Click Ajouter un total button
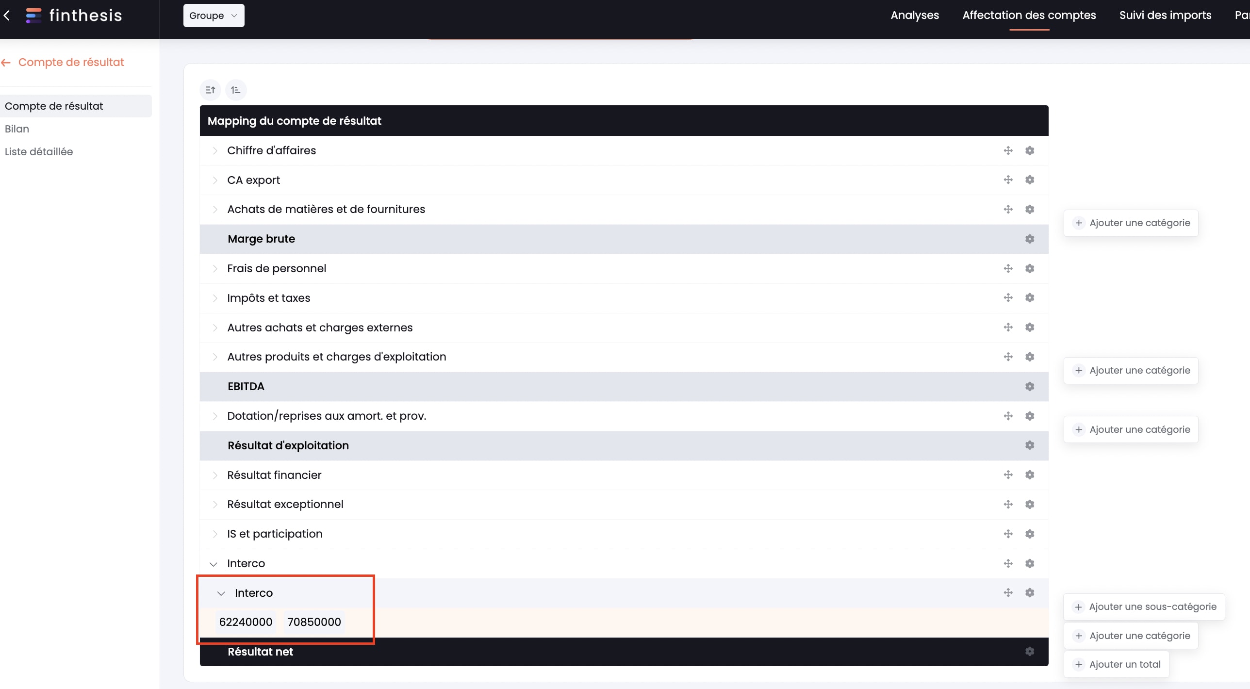Screen dimensions: 1250x689 (x=1116, y=664)
